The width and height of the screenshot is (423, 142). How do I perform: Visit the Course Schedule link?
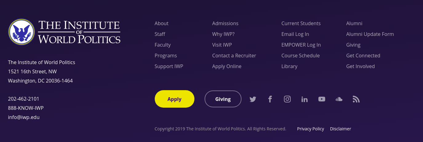tap(301, 56)
